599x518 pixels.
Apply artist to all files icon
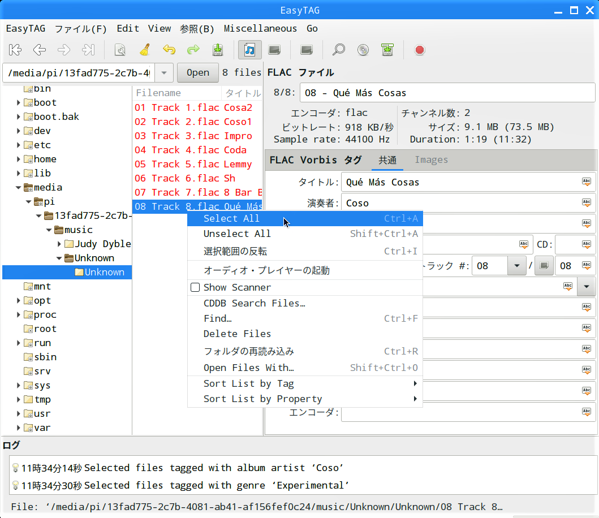click(x=587, y=203)
